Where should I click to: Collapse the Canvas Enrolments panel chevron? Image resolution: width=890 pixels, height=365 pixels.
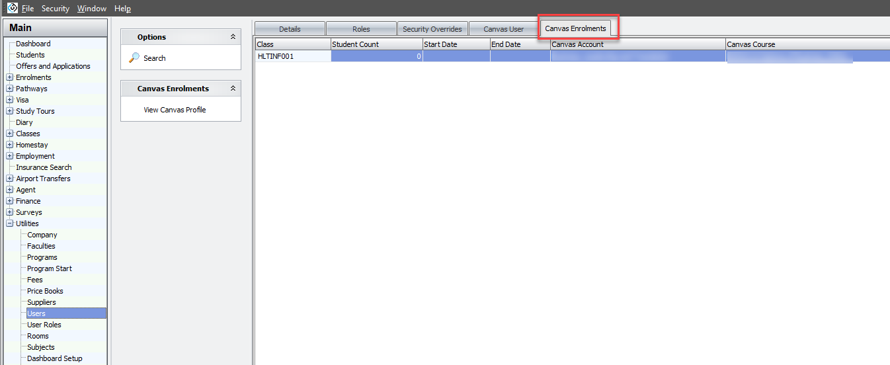click(x=233, y=89)
